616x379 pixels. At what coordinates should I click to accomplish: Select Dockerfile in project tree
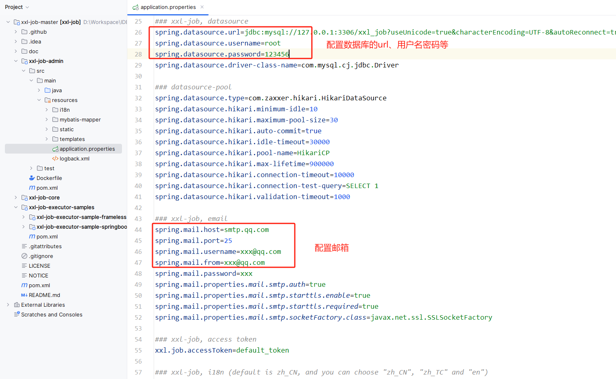(x=49, y=178)
